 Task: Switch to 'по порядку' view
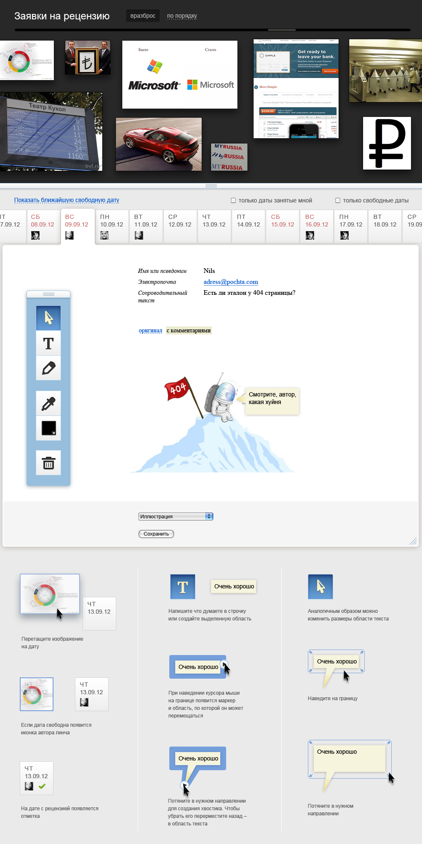182,16
